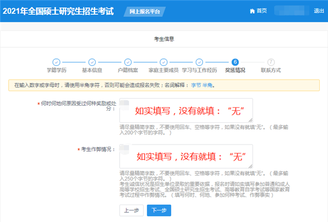Click the hint mentioning 最多输入200个字节
This screenshot has width=328, height=222.
click(204, 130)
